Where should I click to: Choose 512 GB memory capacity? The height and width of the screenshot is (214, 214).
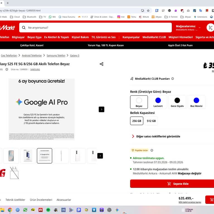[x=151, y=121]
